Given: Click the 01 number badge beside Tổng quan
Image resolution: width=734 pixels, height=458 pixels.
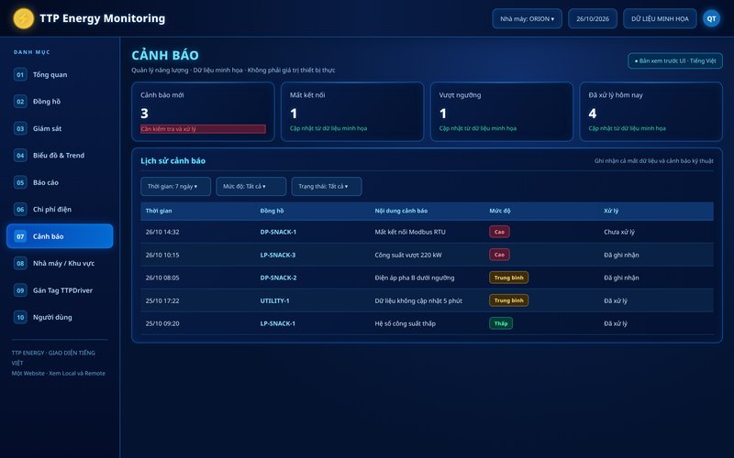Looking at the screenshot, I should point(20,75).
